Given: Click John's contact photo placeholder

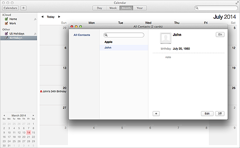Looking at the screenshot, I should click(x=166, y=38).
